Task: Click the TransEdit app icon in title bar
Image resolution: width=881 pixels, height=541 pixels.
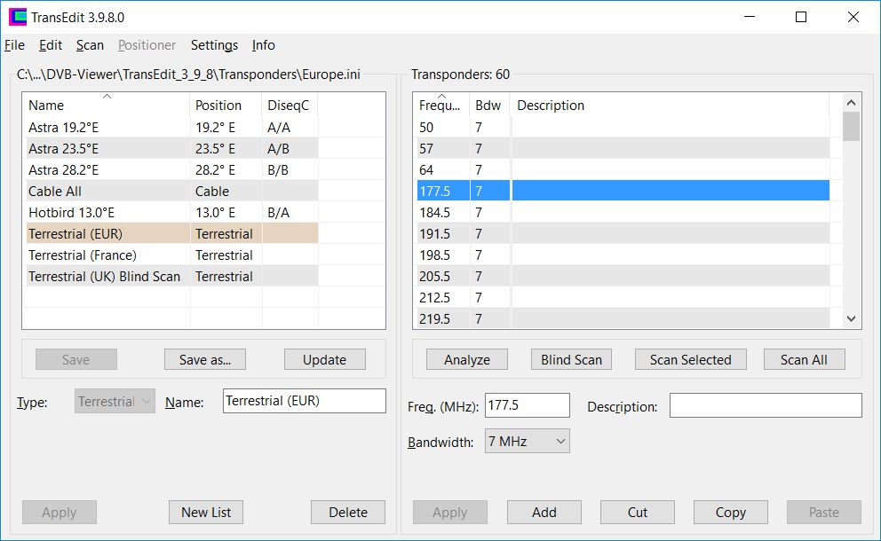Action: [x=18, y=17]
